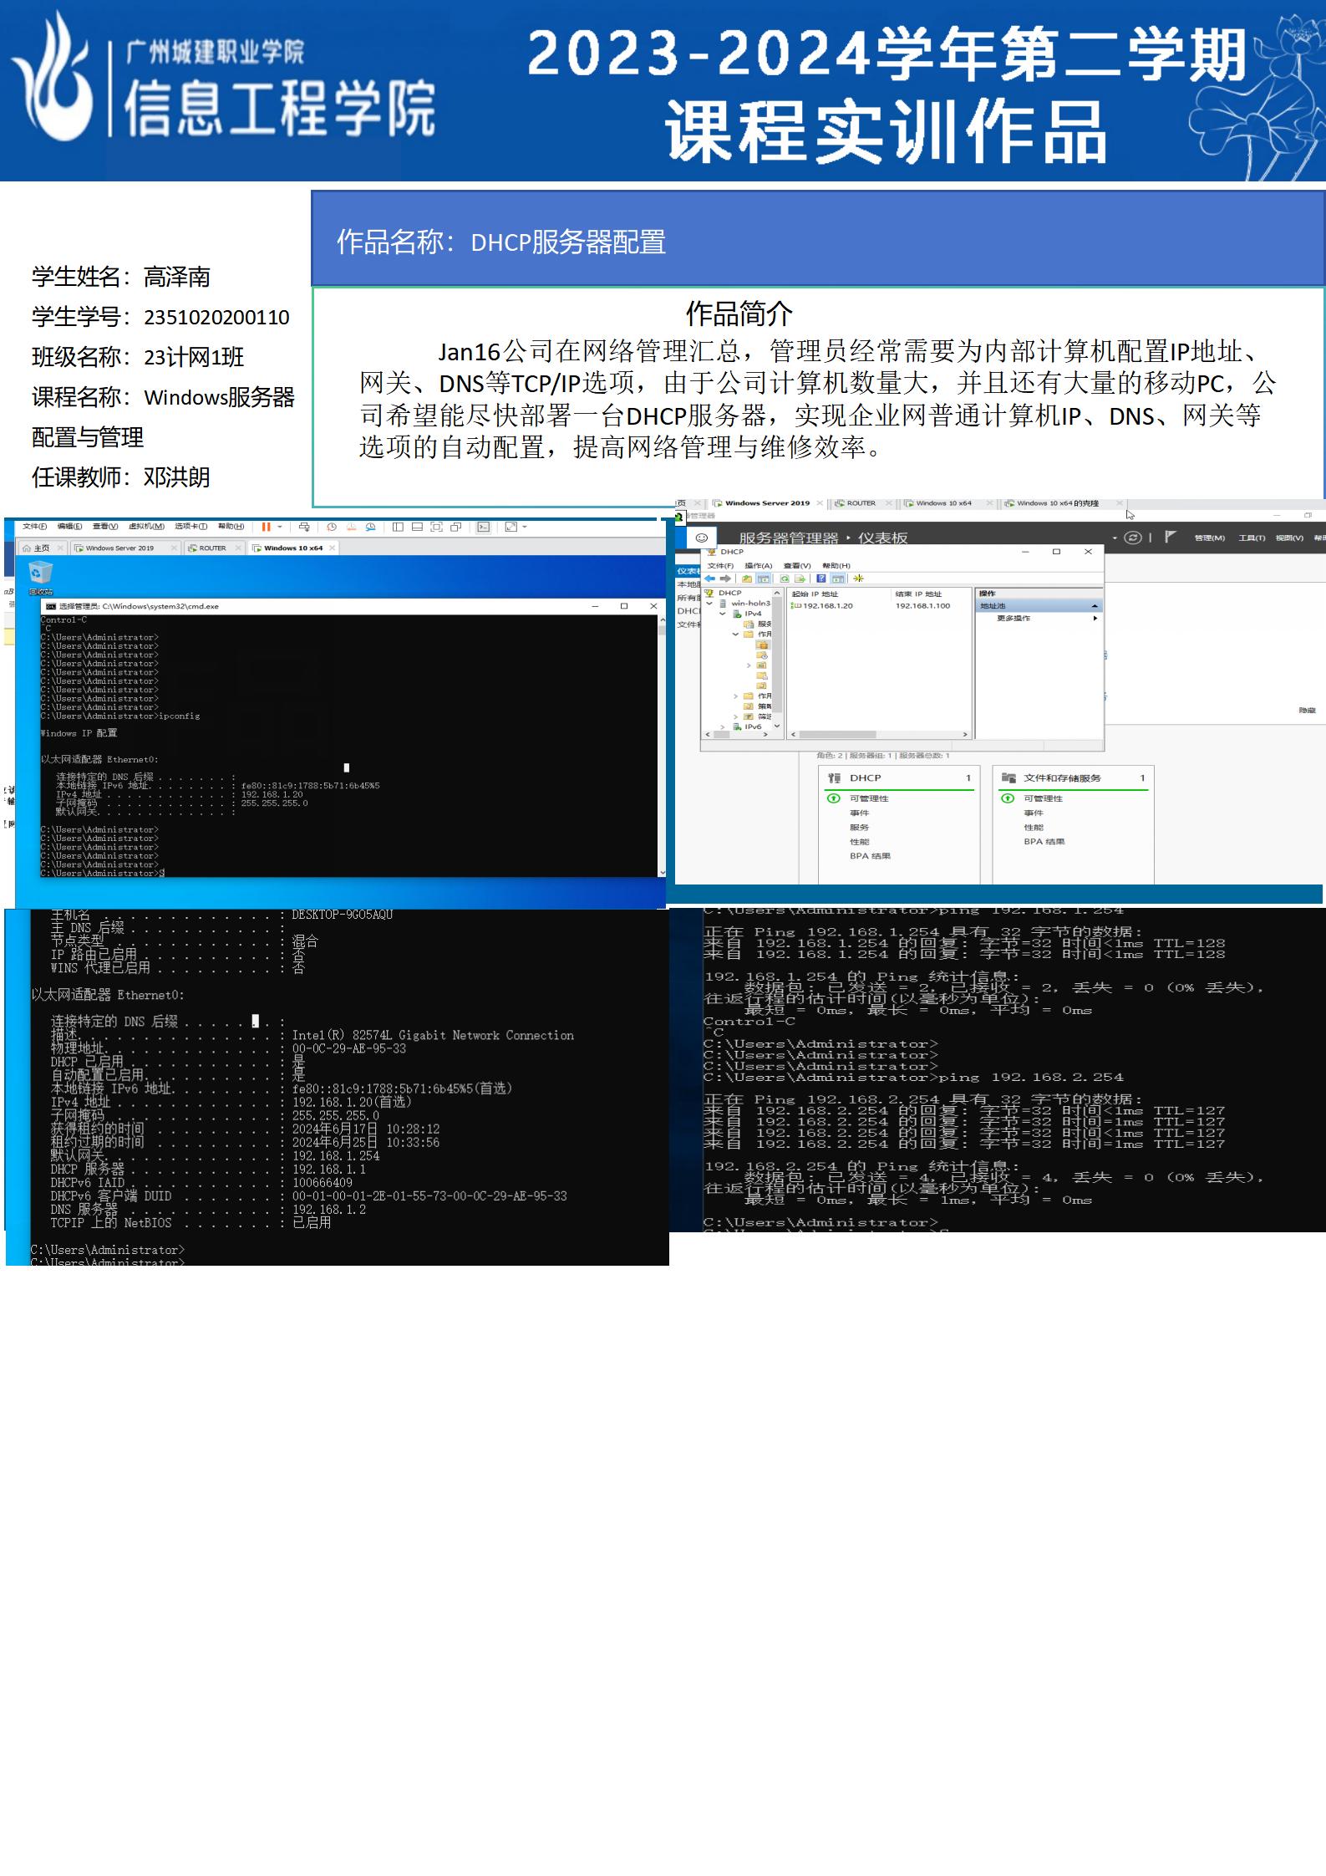
Task: Collapse the IPv4 node in DHCP tree
Action: point(723,614)
